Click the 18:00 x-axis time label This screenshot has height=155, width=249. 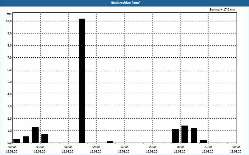point(180,147)
